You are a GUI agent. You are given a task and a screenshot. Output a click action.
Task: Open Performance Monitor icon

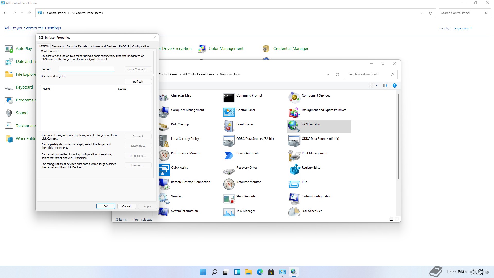coord(164,155)
